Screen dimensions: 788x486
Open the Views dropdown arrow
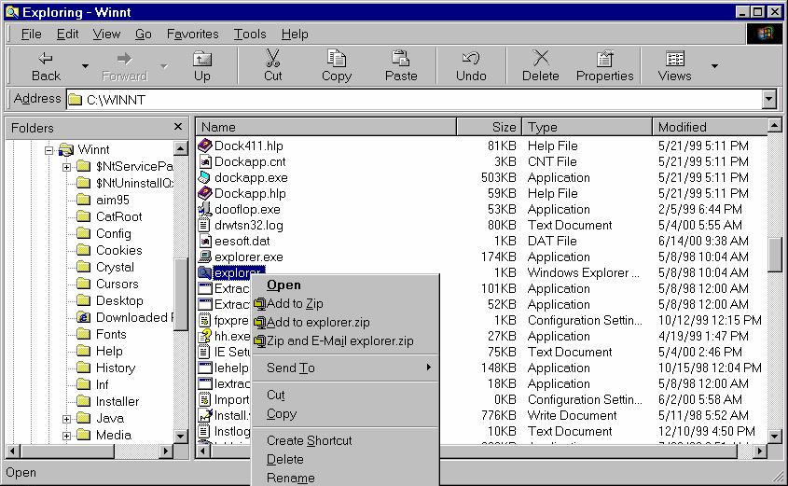point(714,66)
